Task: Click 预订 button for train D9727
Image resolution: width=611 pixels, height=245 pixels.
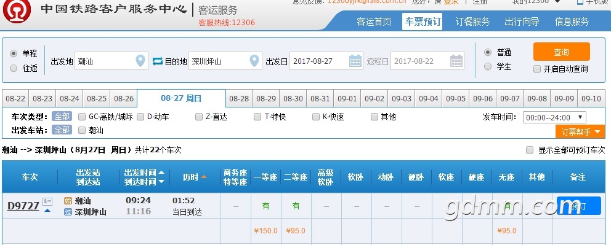Action: (578, 206)
